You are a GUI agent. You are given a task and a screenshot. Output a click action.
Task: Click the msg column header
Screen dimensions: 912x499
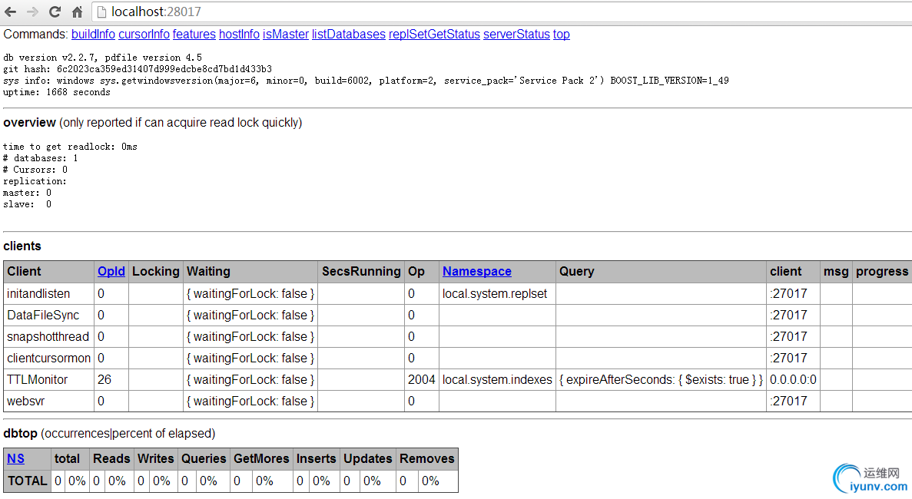click(837, 271)
